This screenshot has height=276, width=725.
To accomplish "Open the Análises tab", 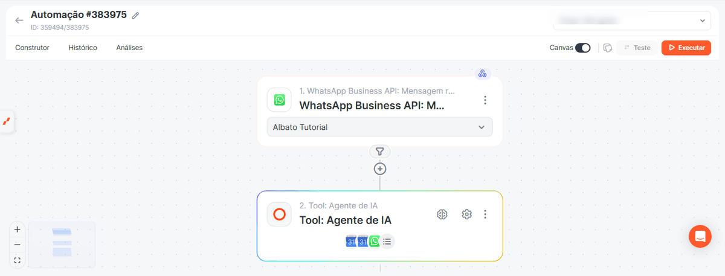I will click(x=129, y=48).
